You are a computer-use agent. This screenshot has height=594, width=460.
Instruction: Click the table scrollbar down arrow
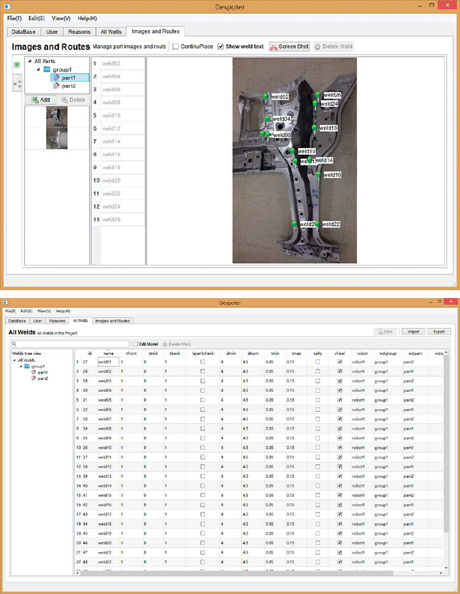tap(446, 567)
